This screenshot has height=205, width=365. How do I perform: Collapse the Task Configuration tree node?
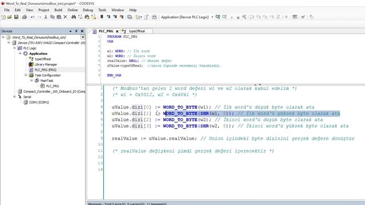point(26,75)
